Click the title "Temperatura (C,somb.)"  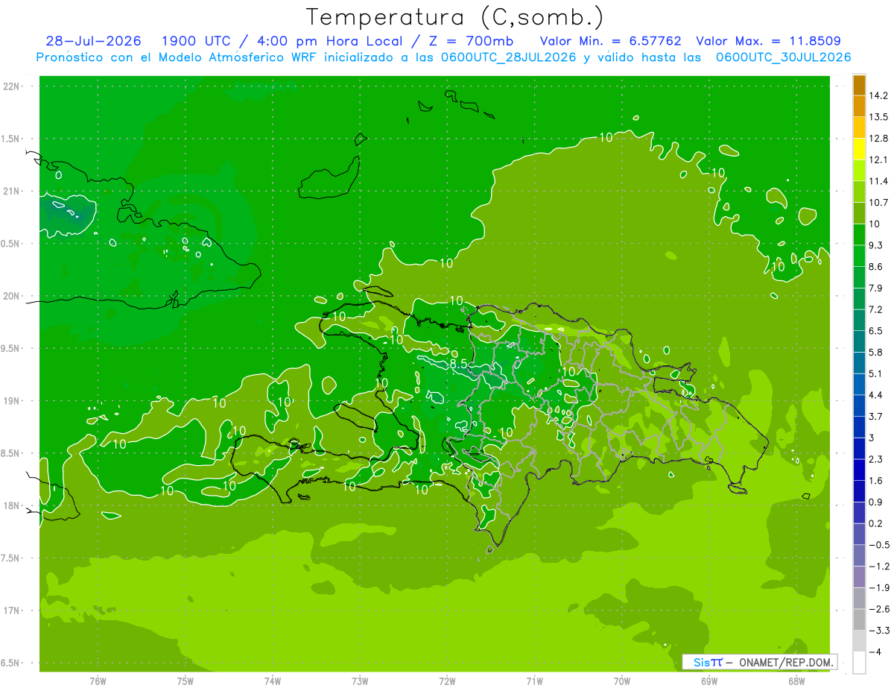coord(454,16)
